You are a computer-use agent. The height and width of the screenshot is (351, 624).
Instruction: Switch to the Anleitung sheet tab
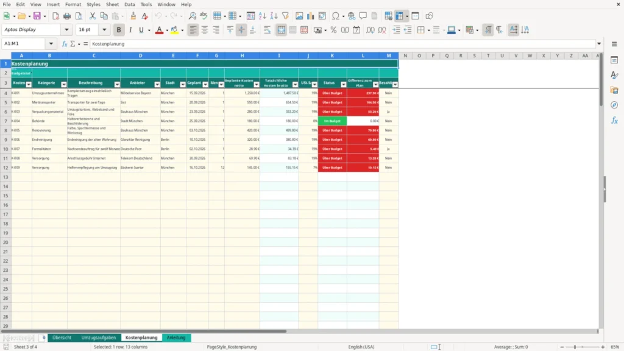tap(176, 338)
